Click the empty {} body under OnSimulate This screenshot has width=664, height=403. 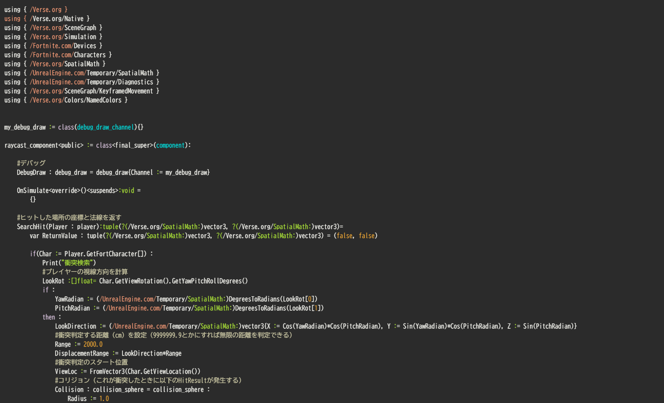click(33, 199)
